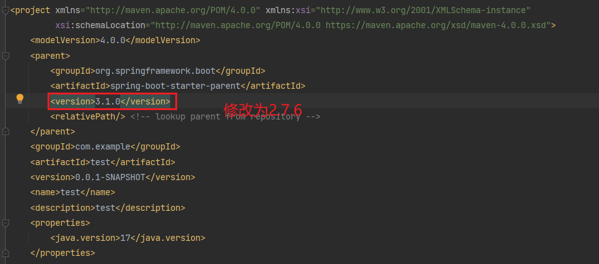Click fold marker beside closing properties tag
599x264 pixels.
tap(5, 253)
